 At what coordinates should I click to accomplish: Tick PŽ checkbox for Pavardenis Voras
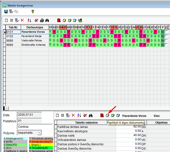[166, 32]
